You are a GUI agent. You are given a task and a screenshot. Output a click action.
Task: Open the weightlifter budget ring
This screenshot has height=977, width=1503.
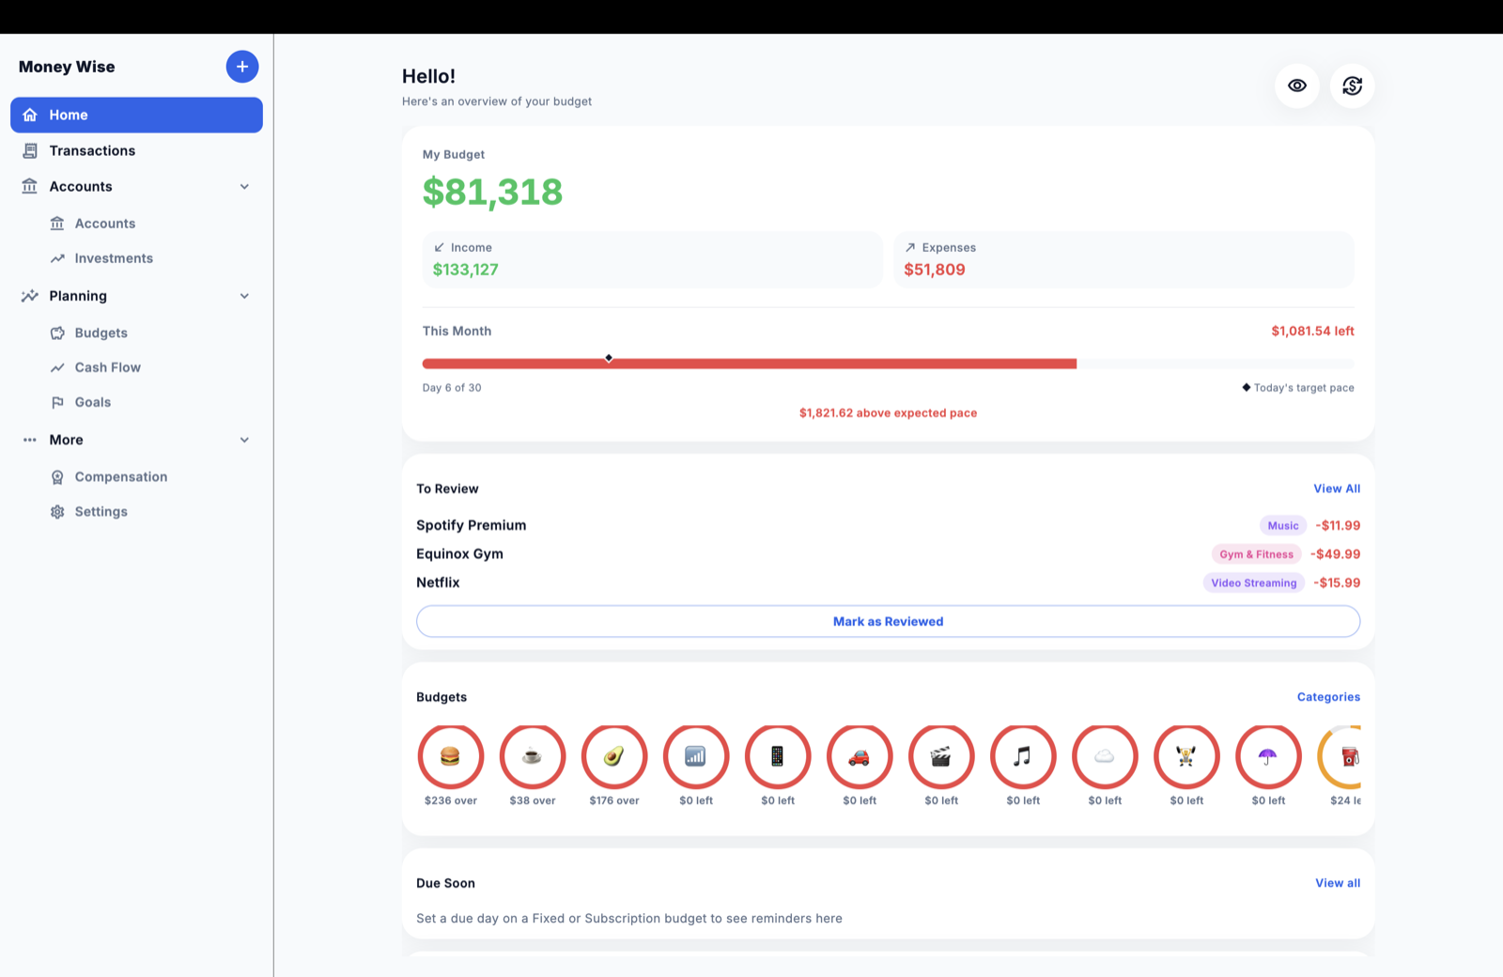point(1186,756)
